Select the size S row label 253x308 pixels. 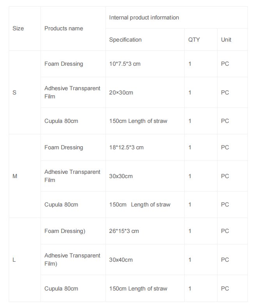coord(14,93)
